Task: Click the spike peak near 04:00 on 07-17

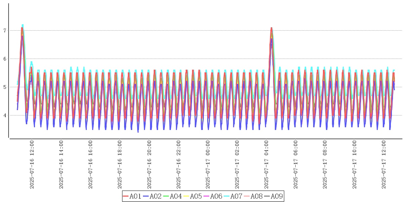Action: [x=271, y=28]
